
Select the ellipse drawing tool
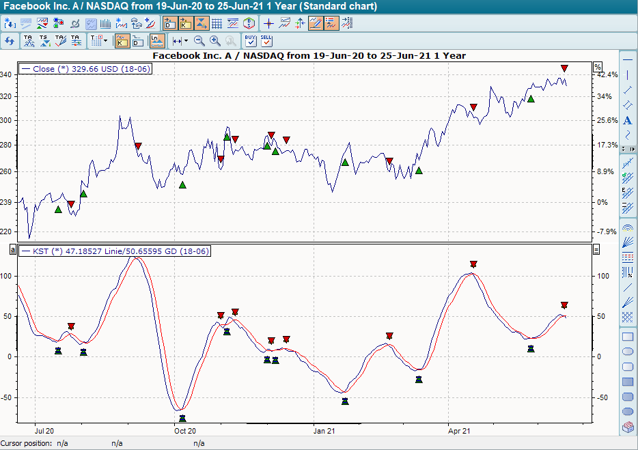(627, 351)
